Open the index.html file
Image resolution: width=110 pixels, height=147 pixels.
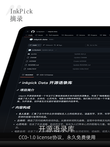pos(32,69)
